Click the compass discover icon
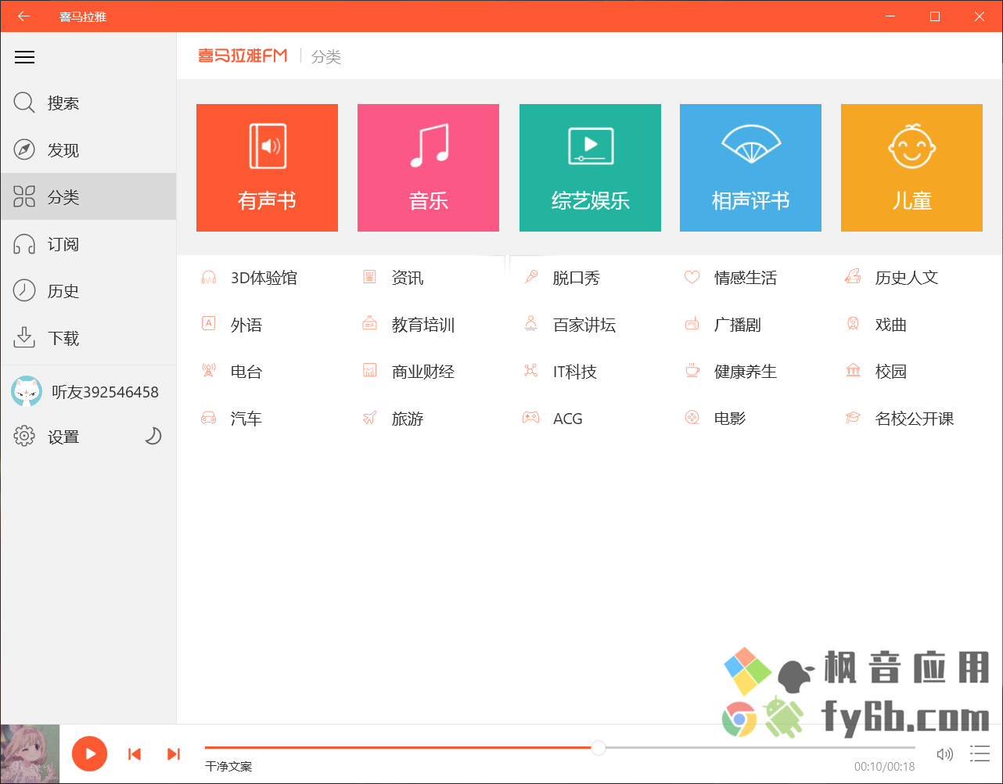The height and width of the screenshot is (784, 1003). coord(25,150)
